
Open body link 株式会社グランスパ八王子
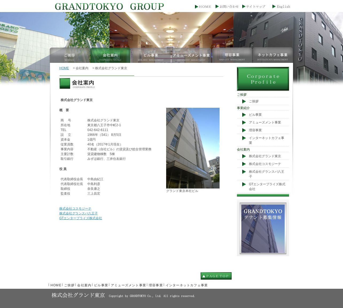pos(79,213)
